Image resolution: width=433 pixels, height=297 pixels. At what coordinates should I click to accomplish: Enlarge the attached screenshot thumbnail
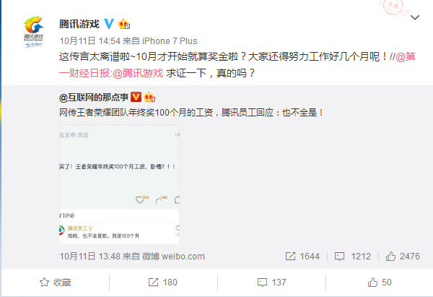119,184
